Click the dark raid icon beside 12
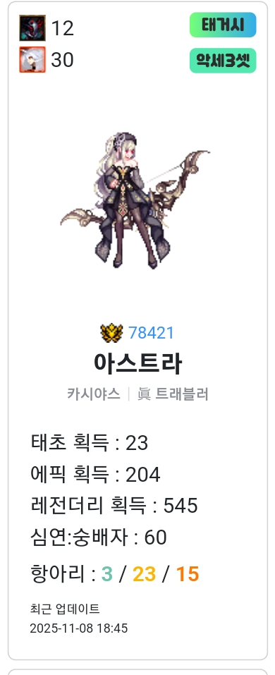This screenshot has height=675, width=275. tap(32, 28)
